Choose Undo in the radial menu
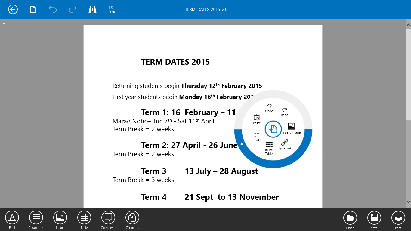Image resolution: width=411 pixels, height=231 pixels. (269, 108)
